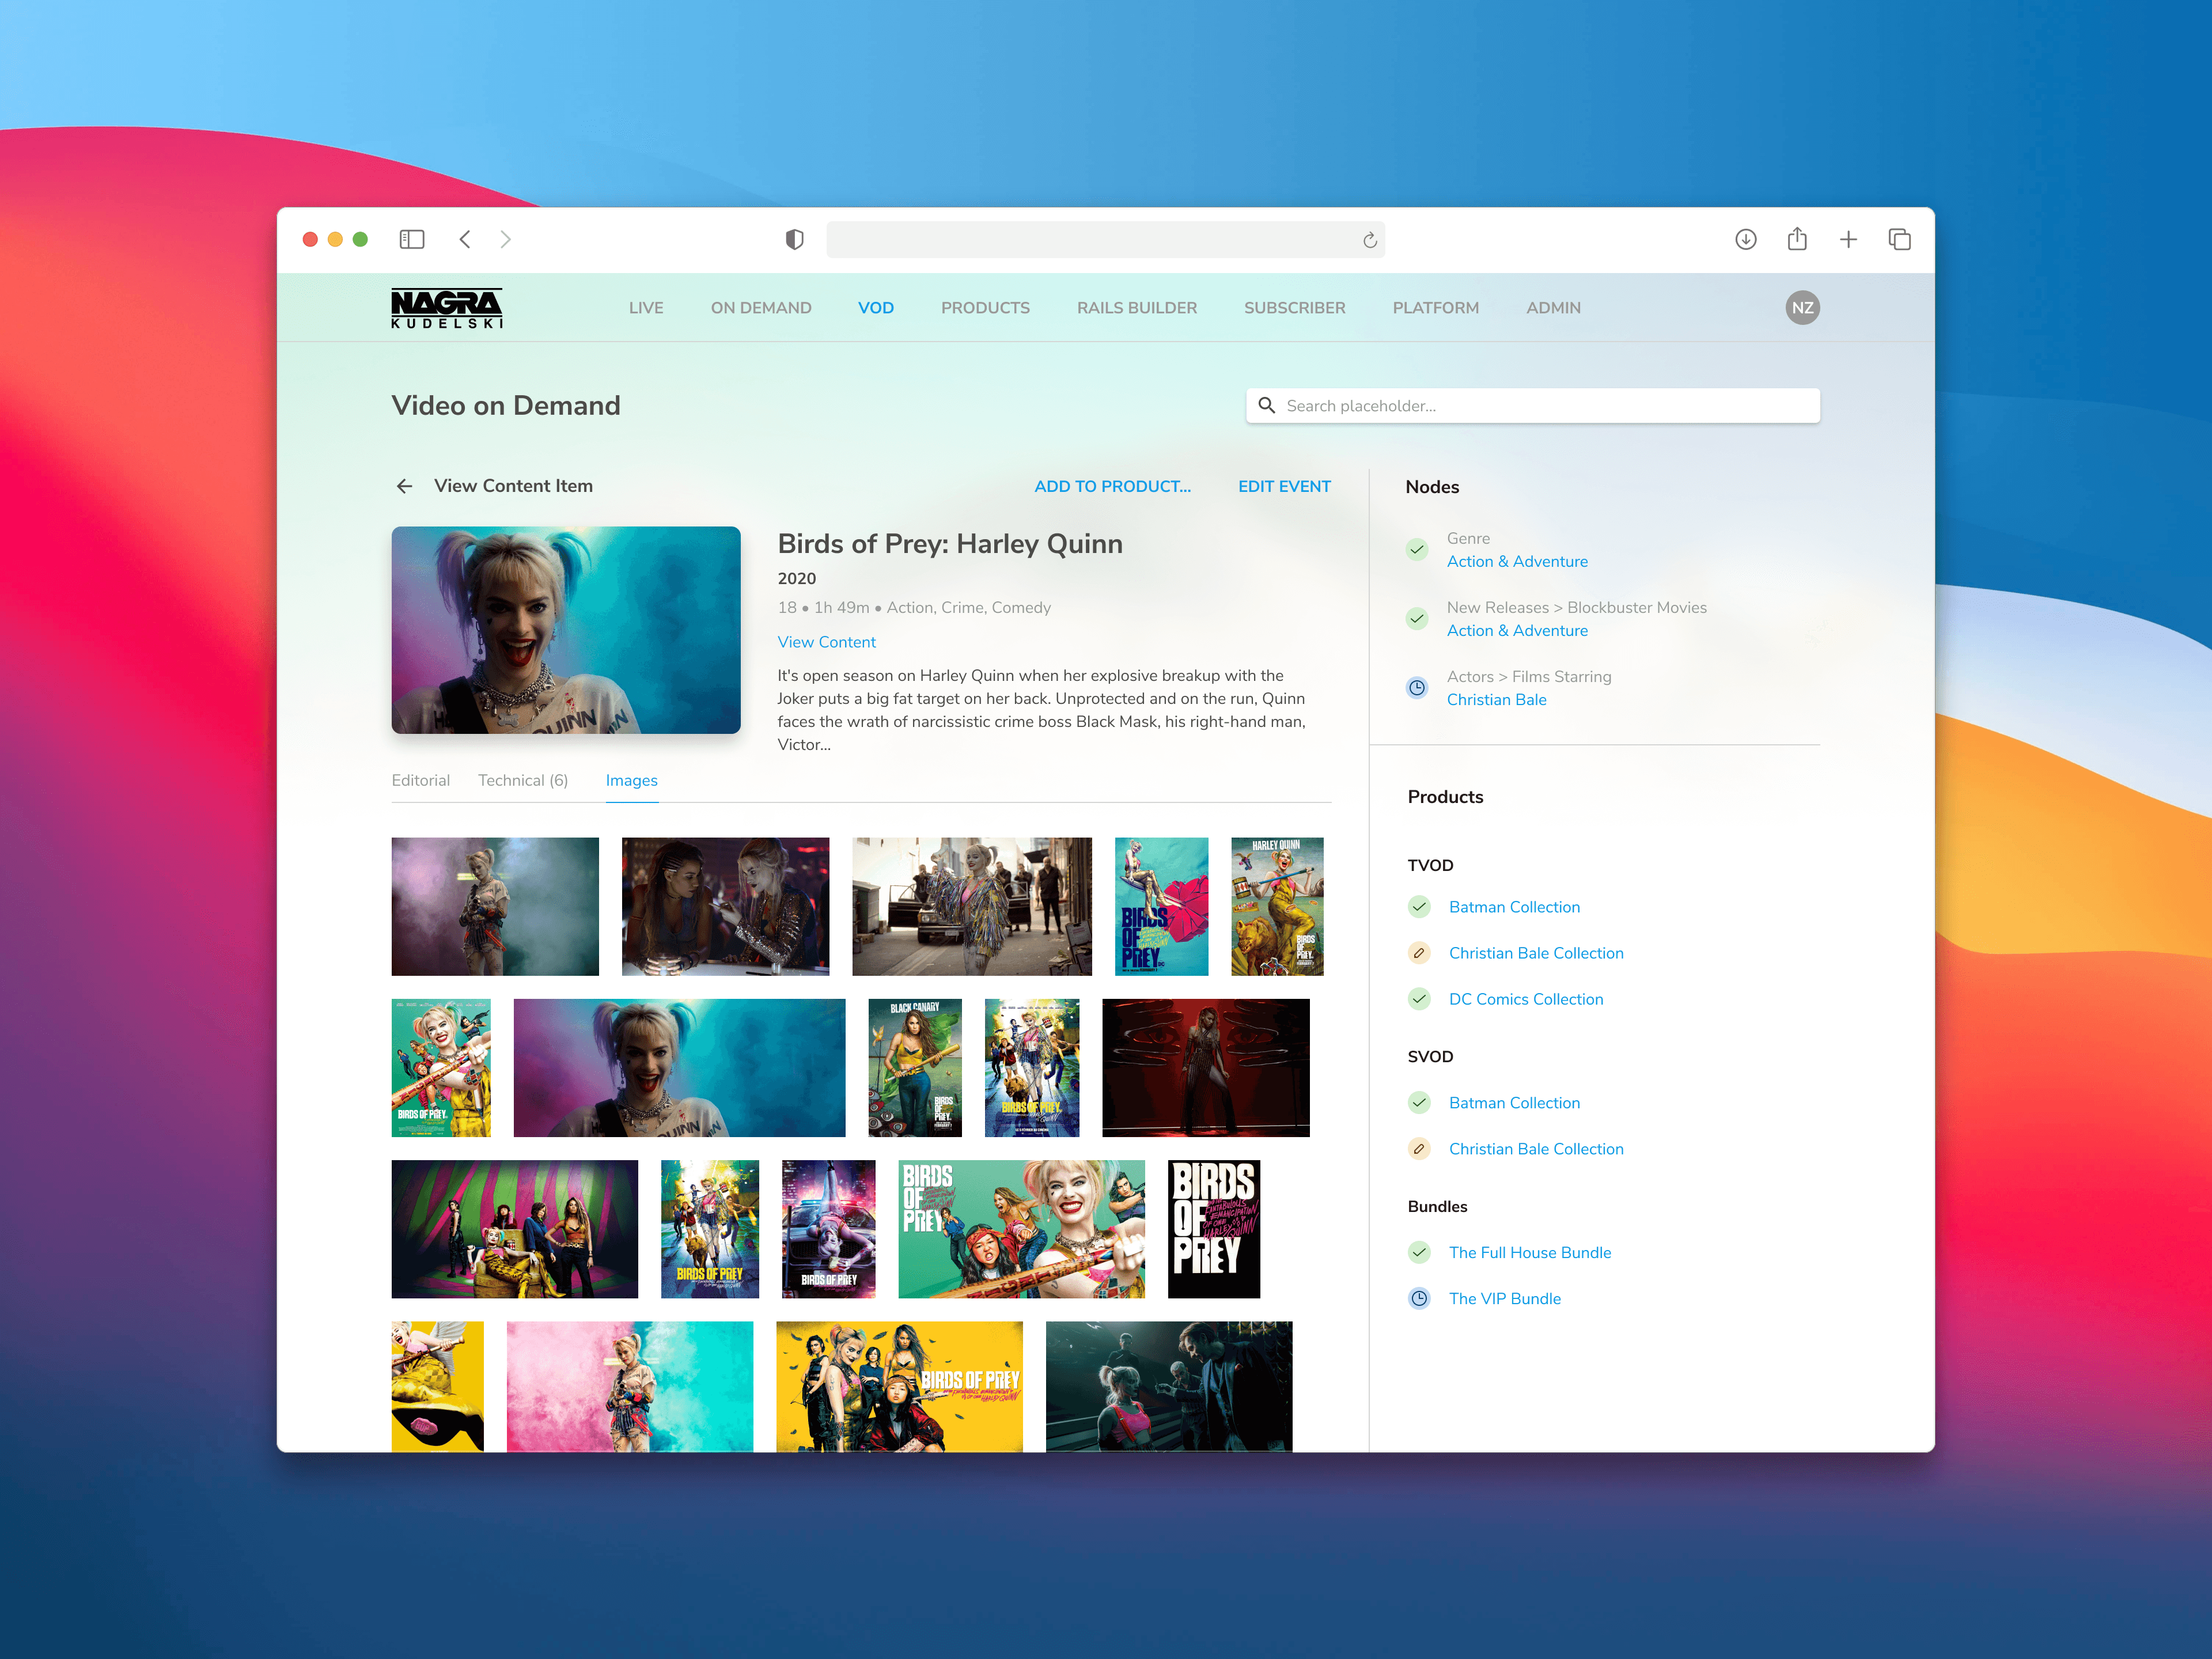2212x1659 pixels.
Task: Click green check beside DC Comics Collection
Action: (x=1418, y=999)
